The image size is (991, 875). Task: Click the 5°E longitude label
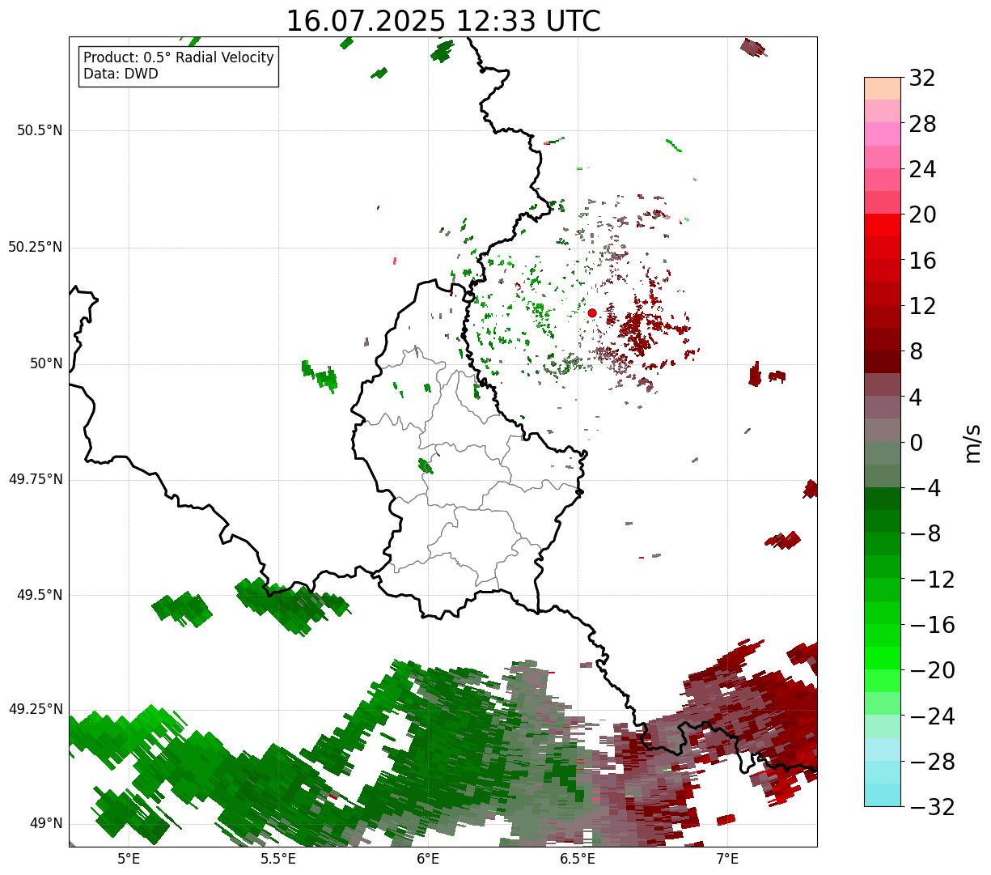coord(129,859)
